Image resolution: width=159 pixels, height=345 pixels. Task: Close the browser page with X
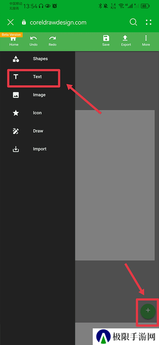coord(11,22)
